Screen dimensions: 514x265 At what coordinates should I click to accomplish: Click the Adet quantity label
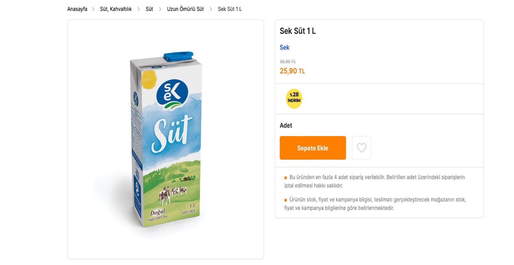pos(286,125)
